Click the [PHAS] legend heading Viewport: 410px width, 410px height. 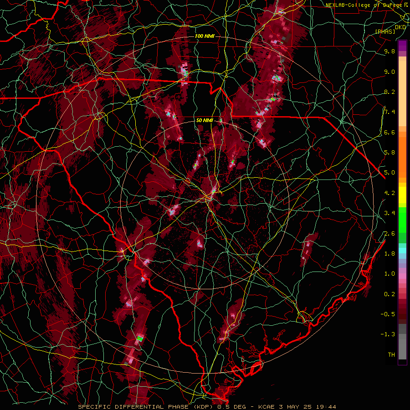(x=385, y=32)
